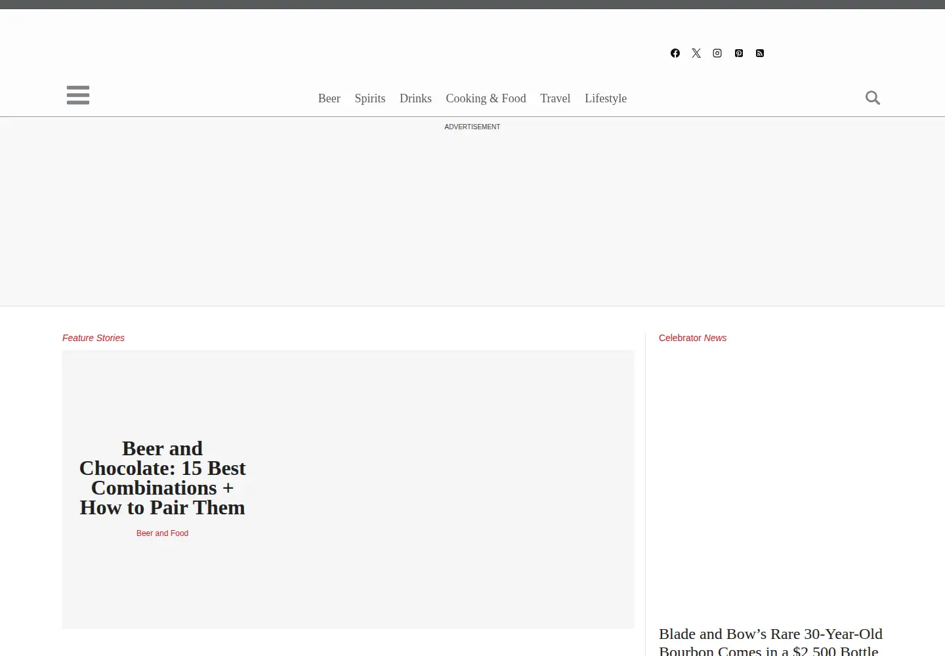The height and width of the screenshot is (656, 945).
Task: Open the Facebook page
Action: click(675, 53)
